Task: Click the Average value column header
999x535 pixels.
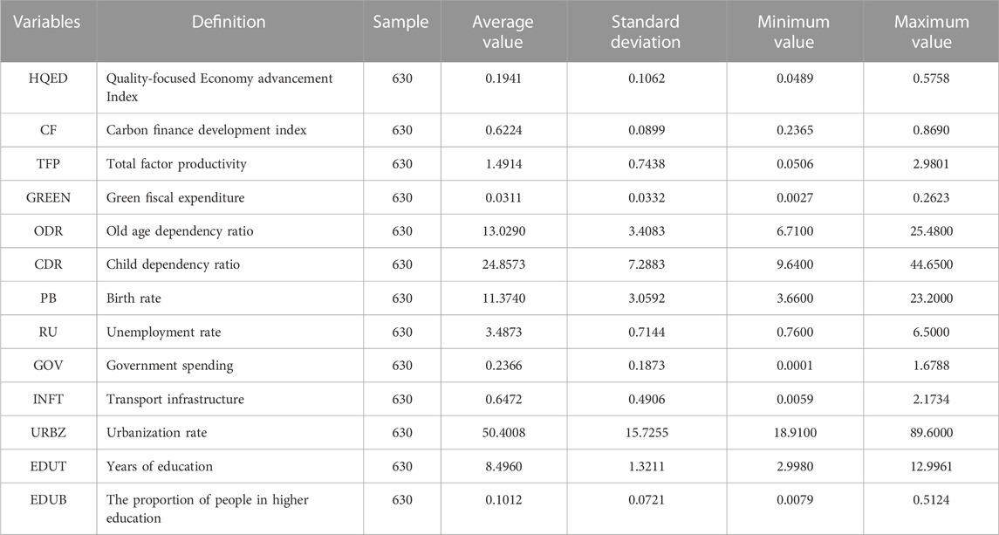Action: (x=503, y=32)
